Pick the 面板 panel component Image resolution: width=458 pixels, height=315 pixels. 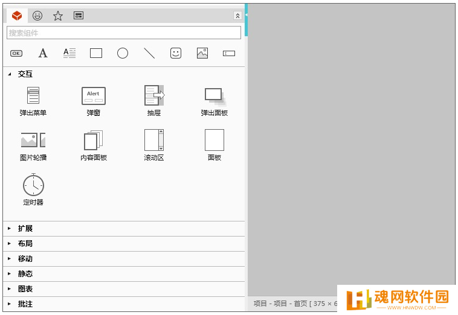tap(214, 145)
